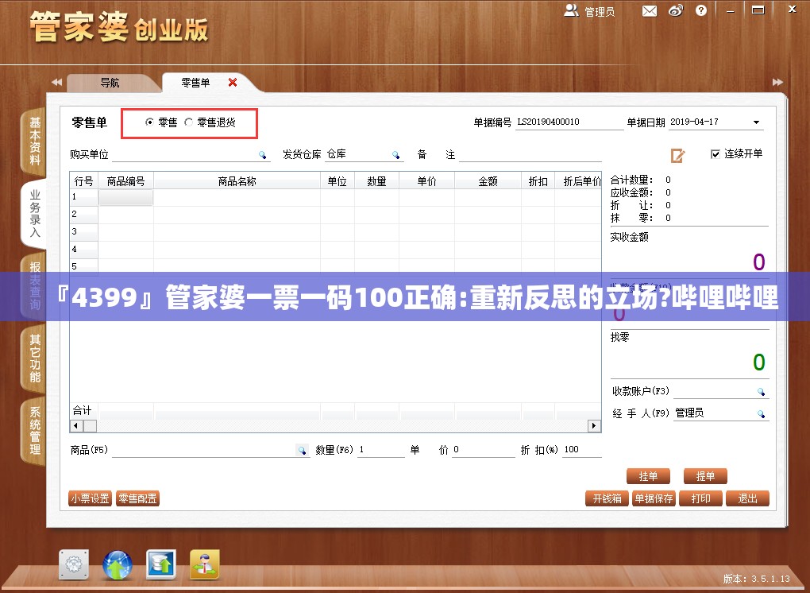The image size is (810, 593).
Task: Click the 折扣 column header
Action: pyautogui.click(x=538, y=181)
